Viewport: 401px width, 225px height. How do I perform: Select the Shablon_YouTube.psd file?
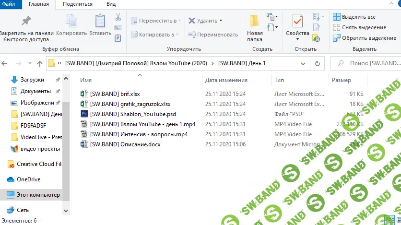[x=133, y=114]
